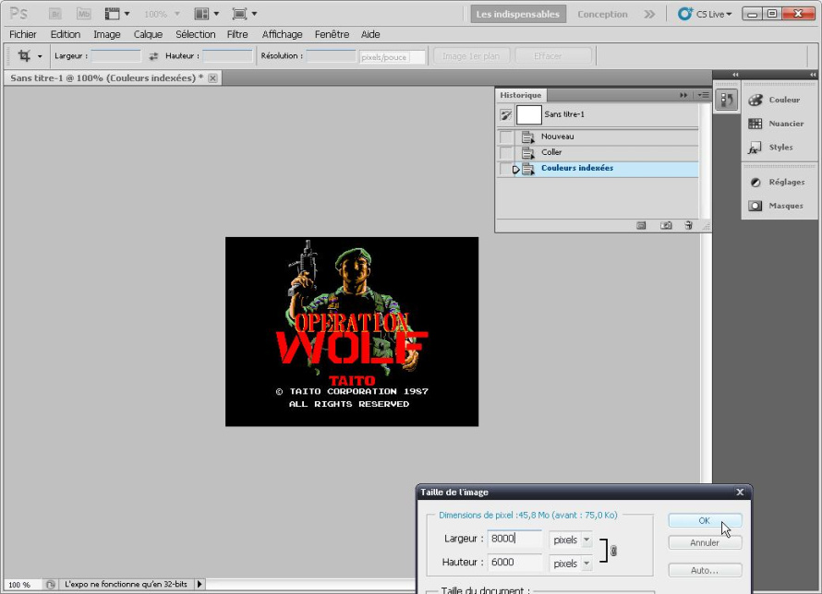Confirm image size with OK
Screen dimensions: 822x594
pos(705,521)
